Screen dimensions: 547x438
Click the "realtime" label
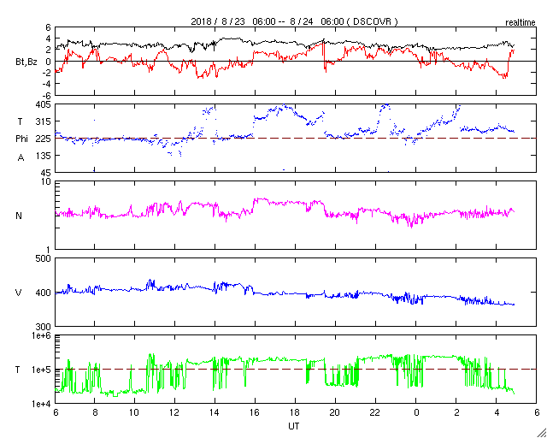tap(521, 23)
